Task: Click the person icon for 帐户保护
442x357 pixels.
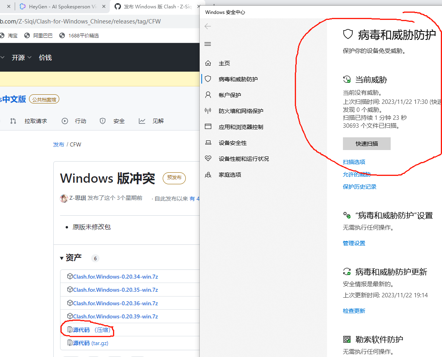Action: 208,95
